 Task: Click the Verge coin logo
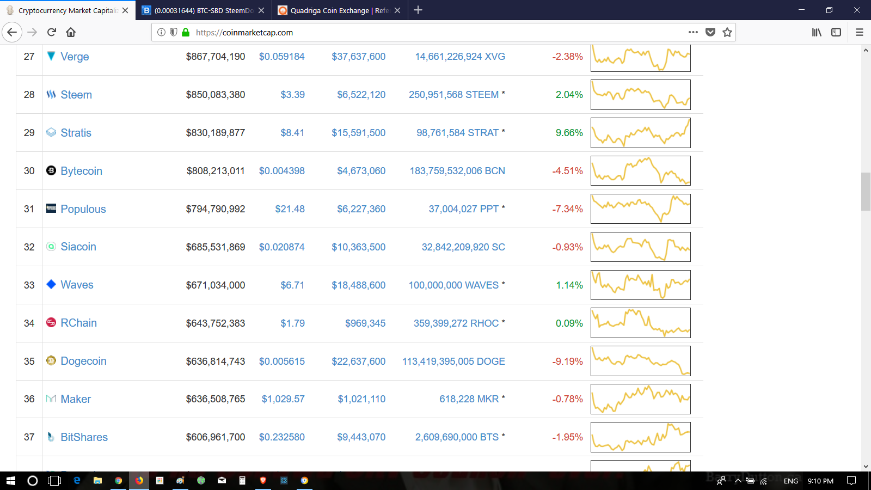coord(51,56)
